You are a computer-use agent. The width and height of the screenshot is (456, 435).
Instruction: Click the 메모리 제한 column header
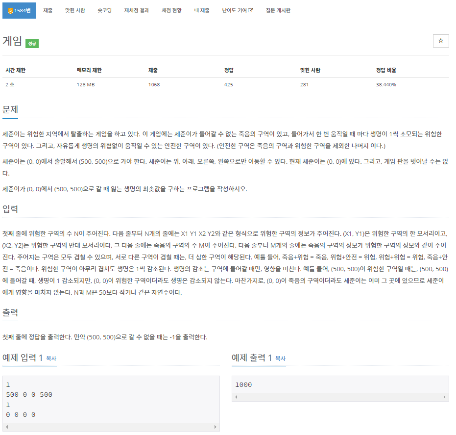pyautogui.click(x=89, y=70)
